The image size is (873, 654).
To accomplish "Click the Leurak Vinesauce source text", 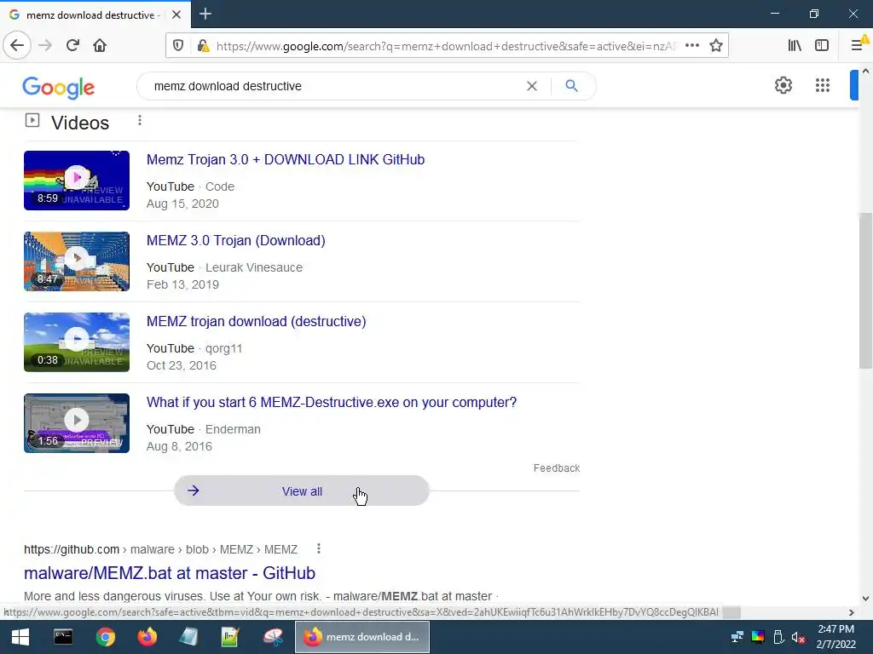I will click(254, 267).
